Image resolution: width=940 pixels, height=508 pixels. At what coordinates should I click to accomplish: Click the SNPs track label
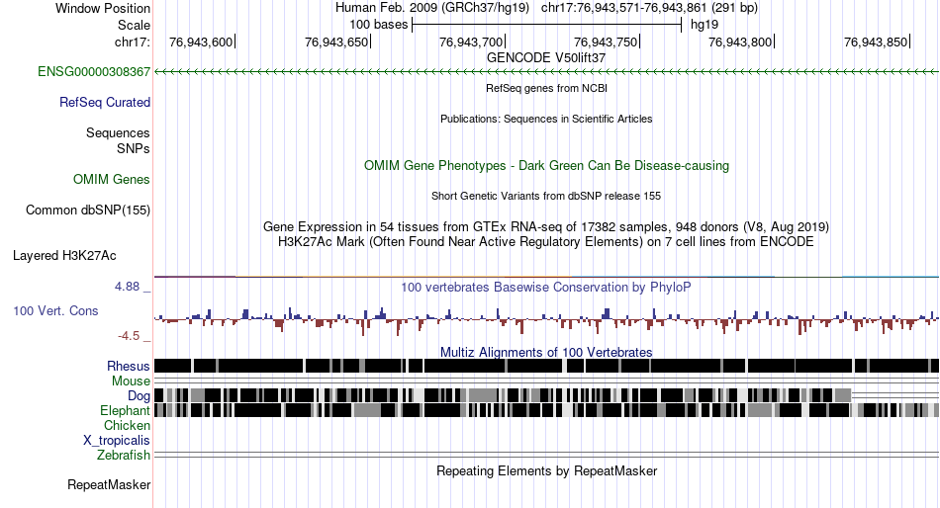tap(134, 148)
